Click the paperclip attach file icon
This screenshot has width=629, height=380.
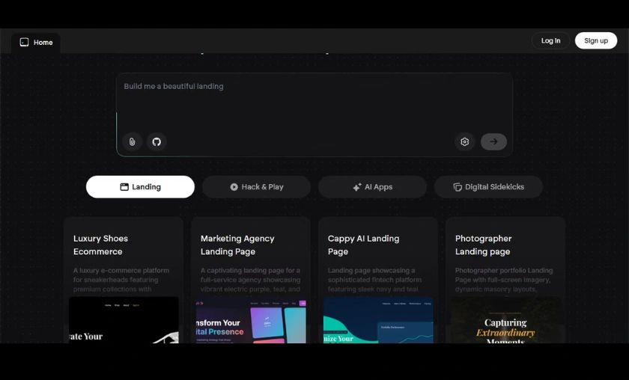(x=132, y=142)
